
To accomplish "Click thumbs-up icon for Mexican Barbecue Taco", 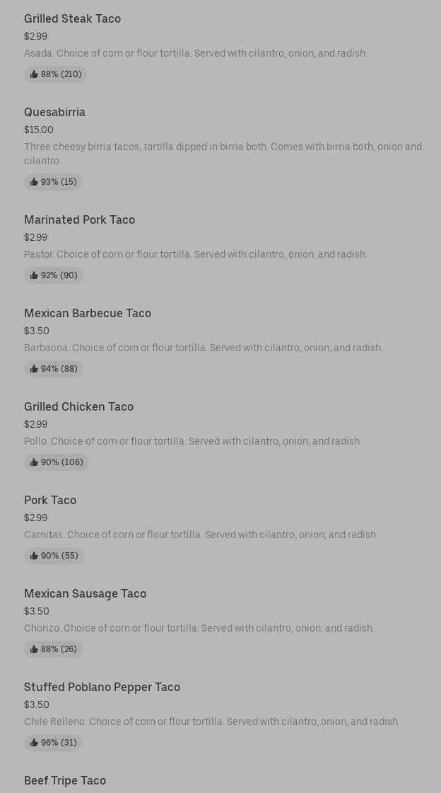I will point(34,369).
